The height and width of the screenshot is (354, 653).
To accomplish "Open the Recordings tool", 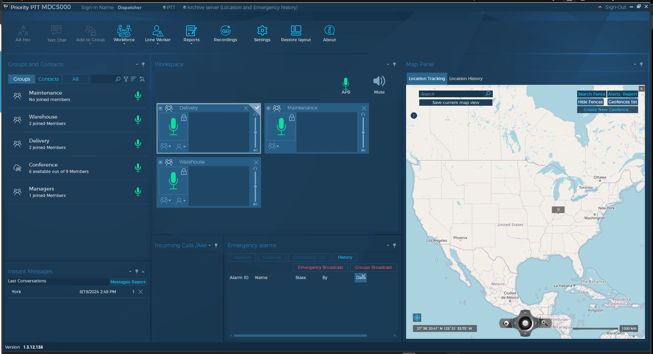I will coord(225,33).
